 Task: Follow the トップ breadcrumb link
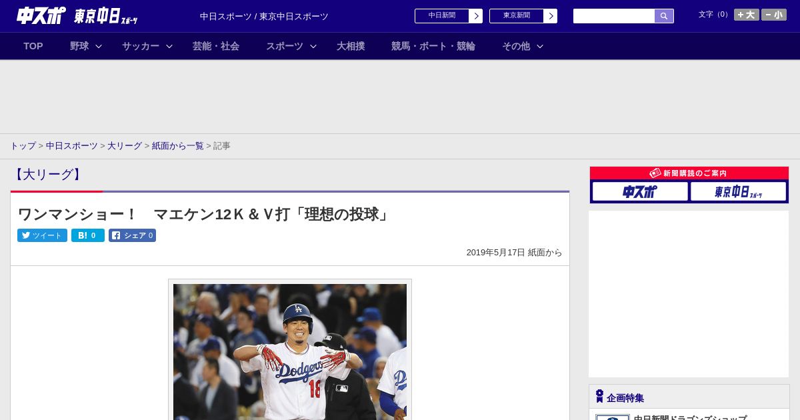[23, 146]
